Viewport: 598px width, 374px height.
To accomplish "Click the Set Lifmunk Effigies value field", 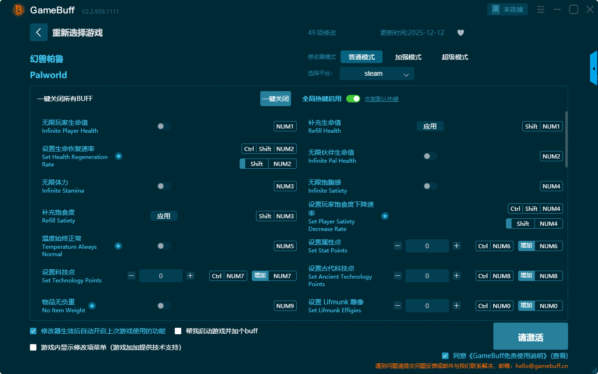I will 427,306.
